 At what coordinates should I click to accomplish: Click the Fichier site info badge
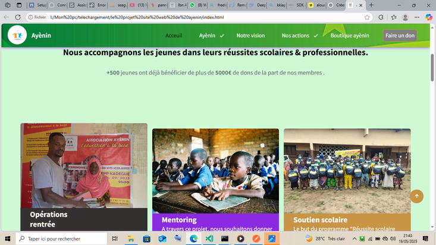(x=37, y=17)
